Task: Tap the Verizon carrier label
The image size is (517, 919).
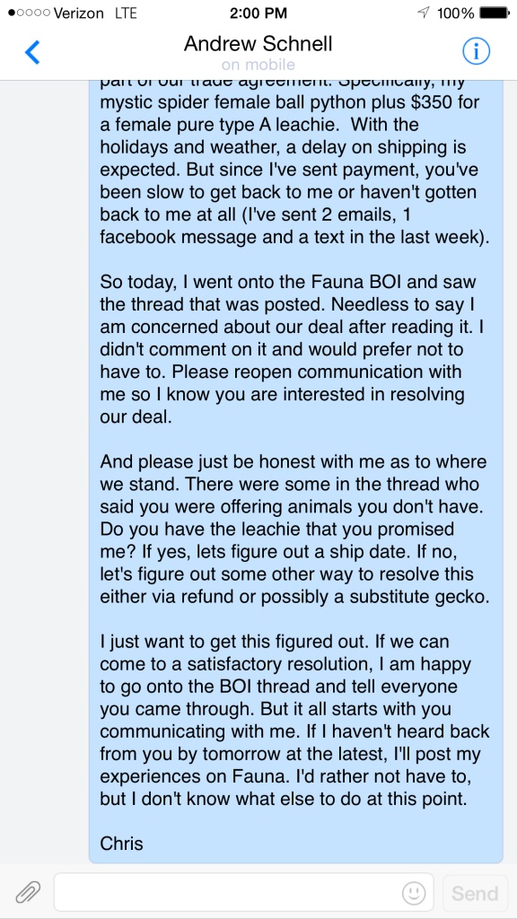Action: [x=79, y=13]
